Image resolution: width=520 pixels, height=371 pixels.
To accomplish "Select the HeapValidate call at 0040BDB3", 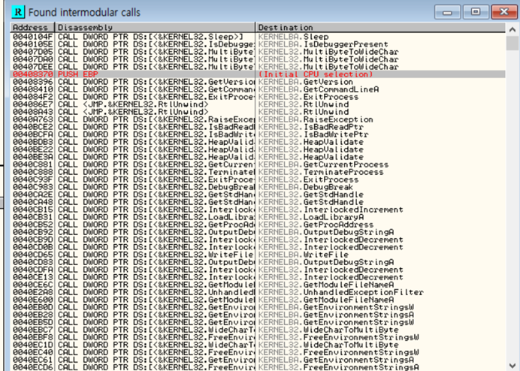I will (x=258, y=142).
